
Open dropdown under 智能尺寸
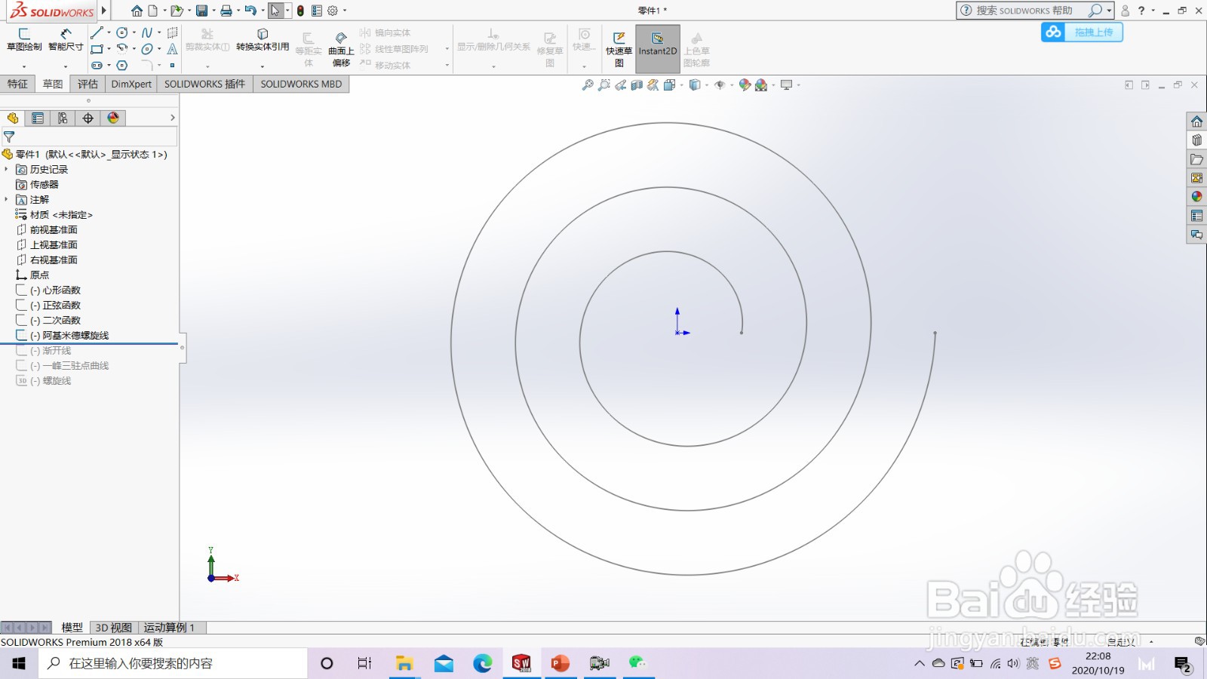[x=66, y=66]
